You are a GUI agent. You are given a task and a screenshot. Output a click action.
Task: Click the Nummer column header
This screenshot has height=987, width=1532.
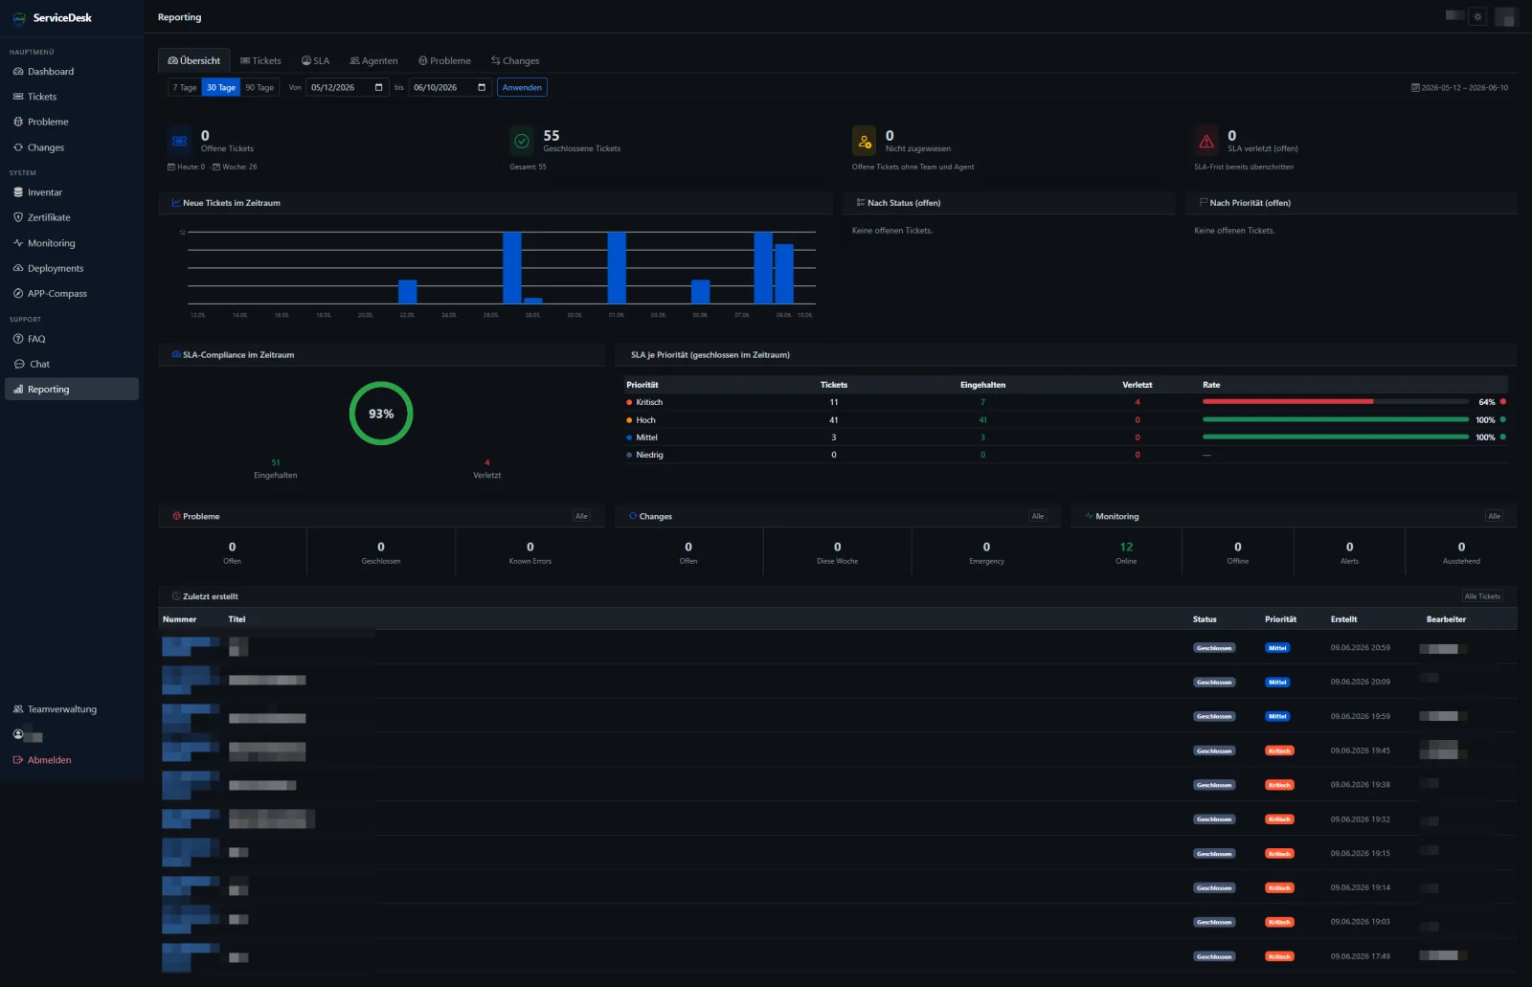coord(179,619)
